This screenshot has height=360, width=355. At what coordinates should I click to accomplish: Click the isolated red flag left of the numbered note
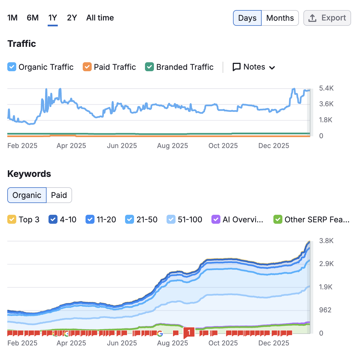176,333
